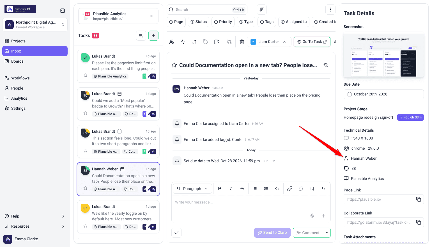Open Workflows from the sidebar
The image size is (432, 247).
pyautogui.click(x=35, y=78)
